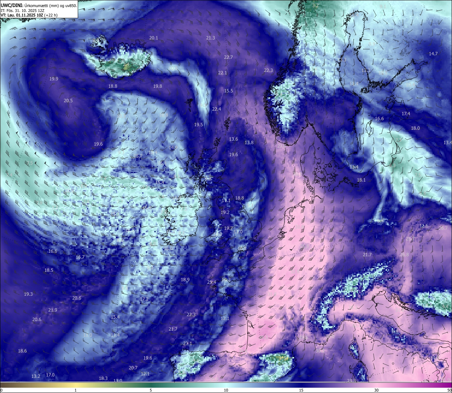This screenshot has height=393, width=452.
Task: Click the 13.6 value label on the map
Action: (233, 139)
